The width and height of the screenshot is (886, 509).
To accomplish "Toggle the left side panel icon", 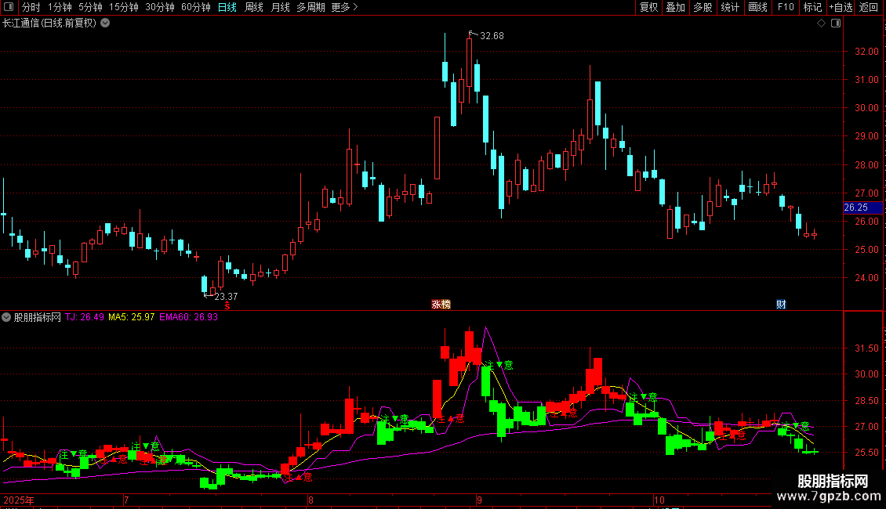I will (x=9, y=7).
